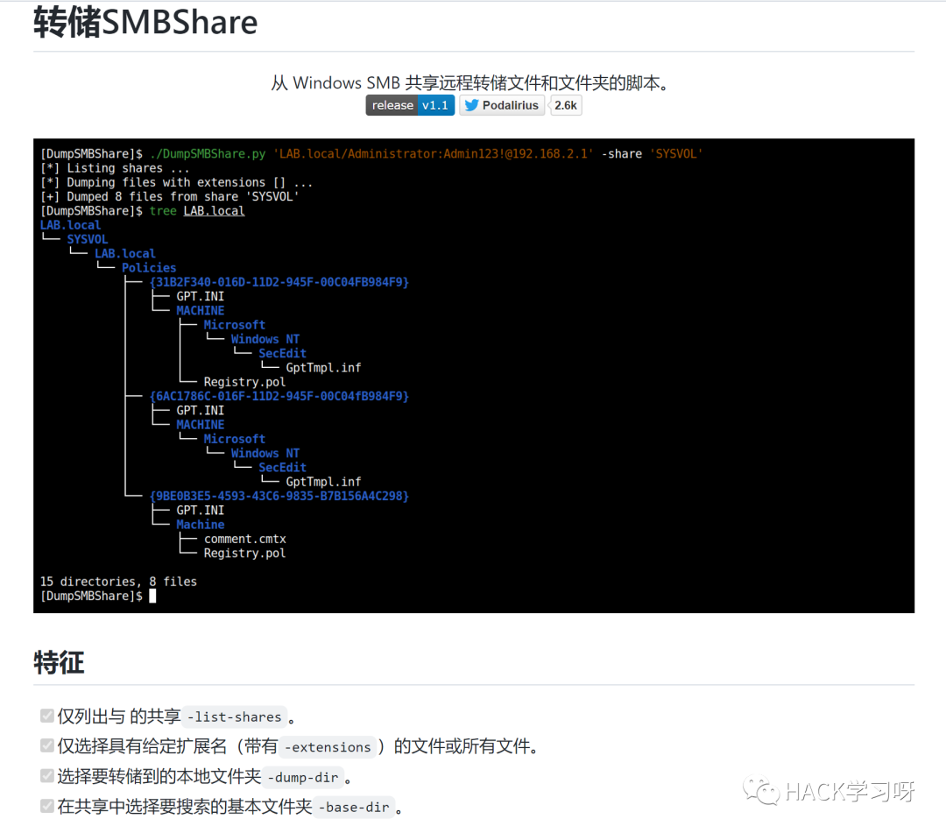Click the -extensions code text
This screenshot has width=946, height=833.
[328, 747]
